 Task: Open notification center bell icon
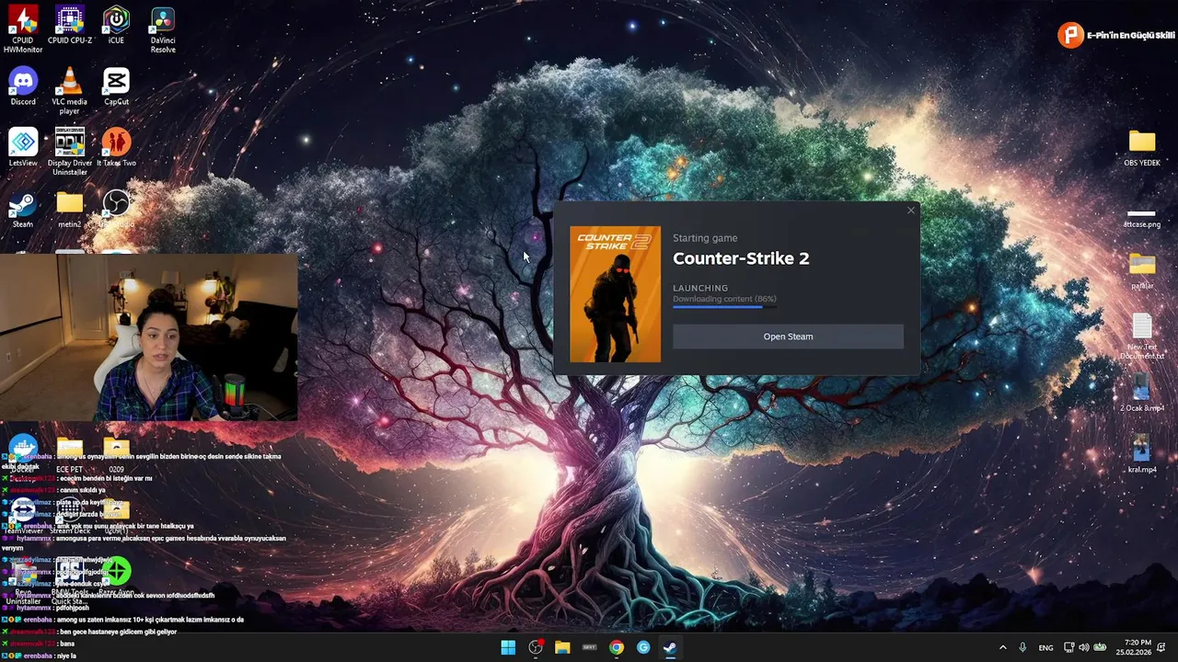(x=1162, y=647)
